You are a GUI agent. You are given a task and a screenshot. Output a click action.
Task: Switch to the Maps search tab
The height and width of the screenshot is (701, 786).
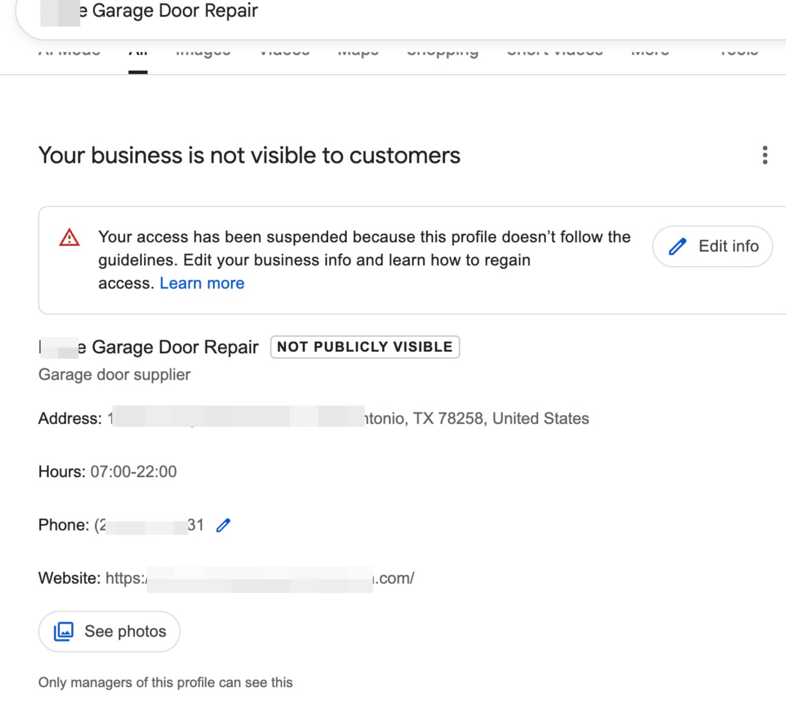click(358, 52)
